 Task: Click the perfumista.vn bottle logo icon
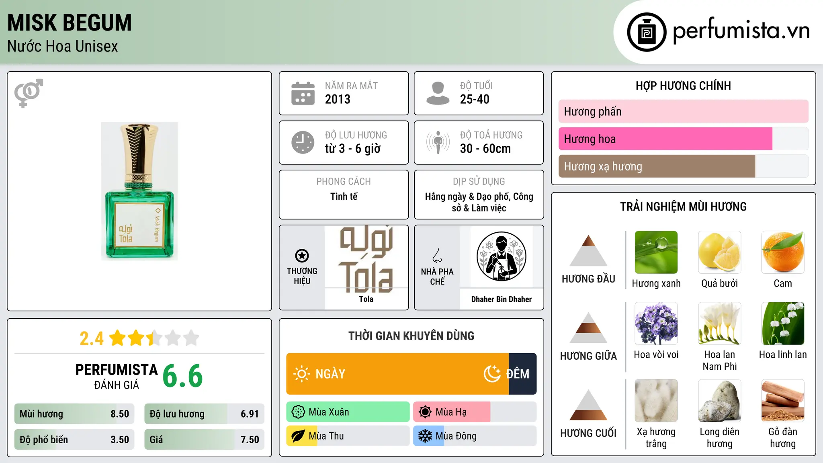point(647,32)
